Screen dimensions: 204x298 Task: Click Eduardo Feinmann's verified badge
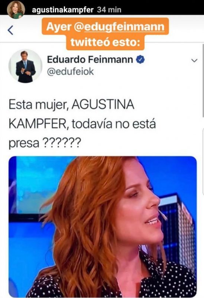pos(140,60)
